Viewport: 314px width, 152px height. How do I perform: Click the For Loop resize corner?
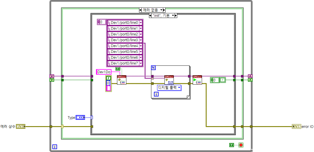pos(188,97)
